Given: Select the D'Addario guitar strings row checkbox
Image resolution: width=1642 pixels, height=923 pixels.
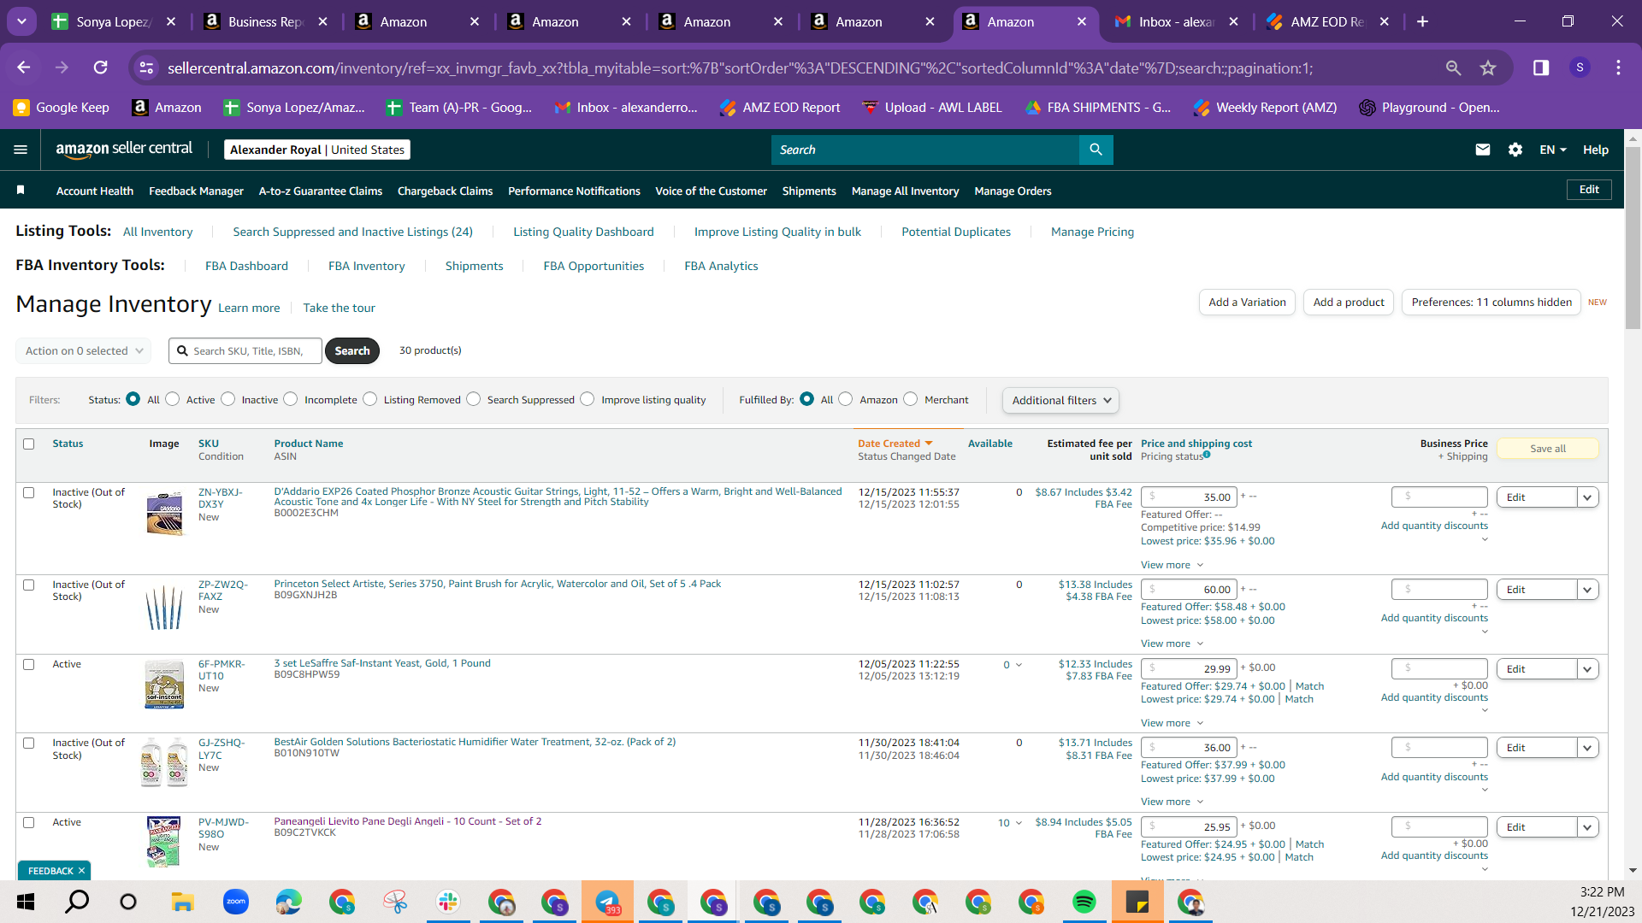Looking at the screenshot, I should click(x=29, y=492).
